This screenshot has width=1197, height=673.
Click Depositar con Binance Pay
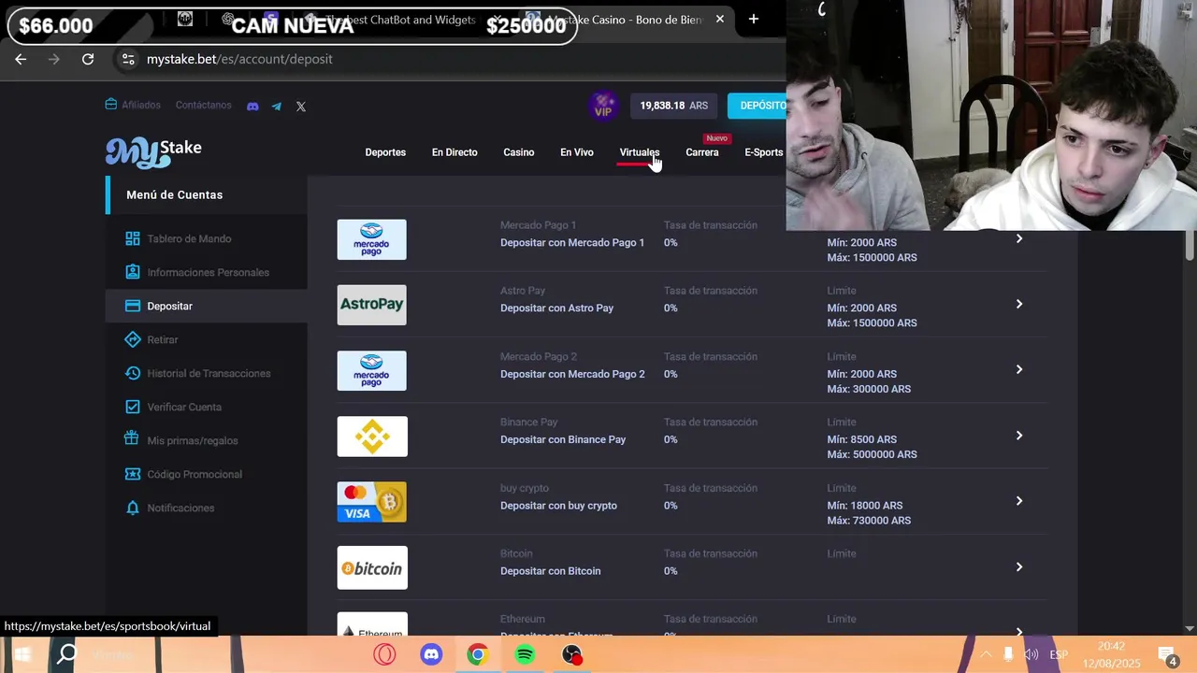(563, 439)
